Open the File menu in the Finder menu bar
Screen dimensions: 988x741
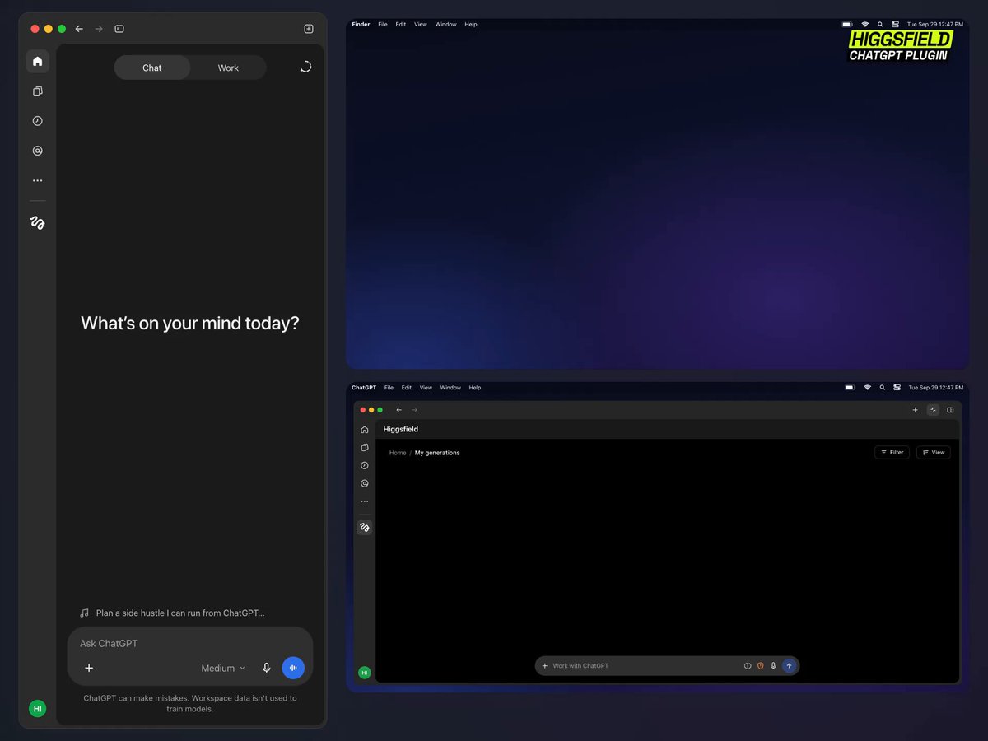(x=383, y=25)
